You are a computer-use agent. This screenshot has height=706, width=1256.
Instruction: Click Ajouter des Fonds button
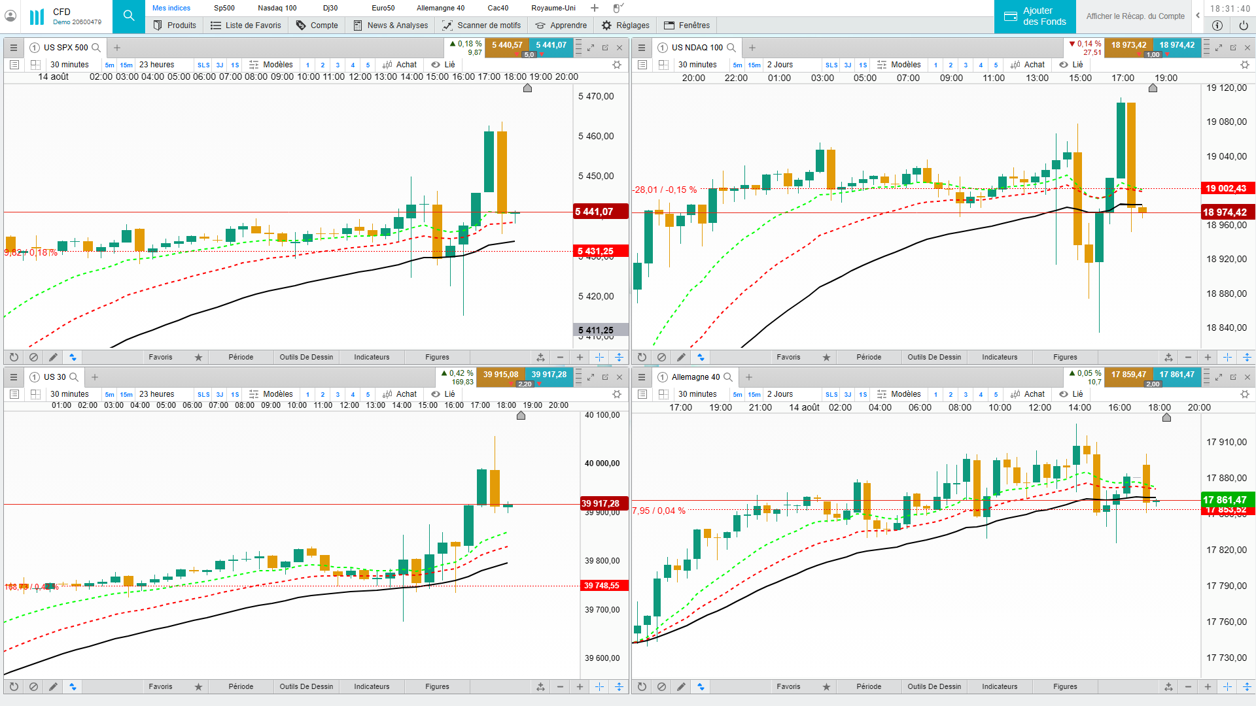[x=1035, y=16]
